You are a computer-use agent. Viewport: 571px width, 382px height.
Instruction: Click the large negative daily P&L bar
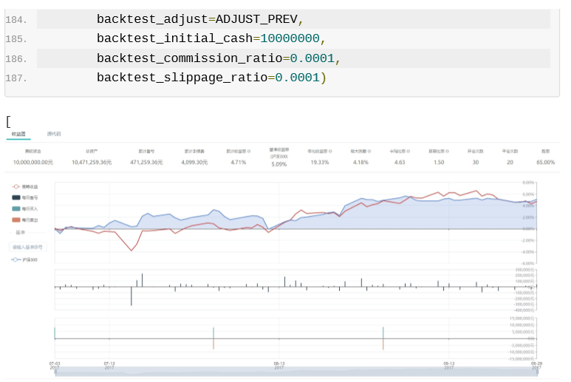click(x=131, y=296)
